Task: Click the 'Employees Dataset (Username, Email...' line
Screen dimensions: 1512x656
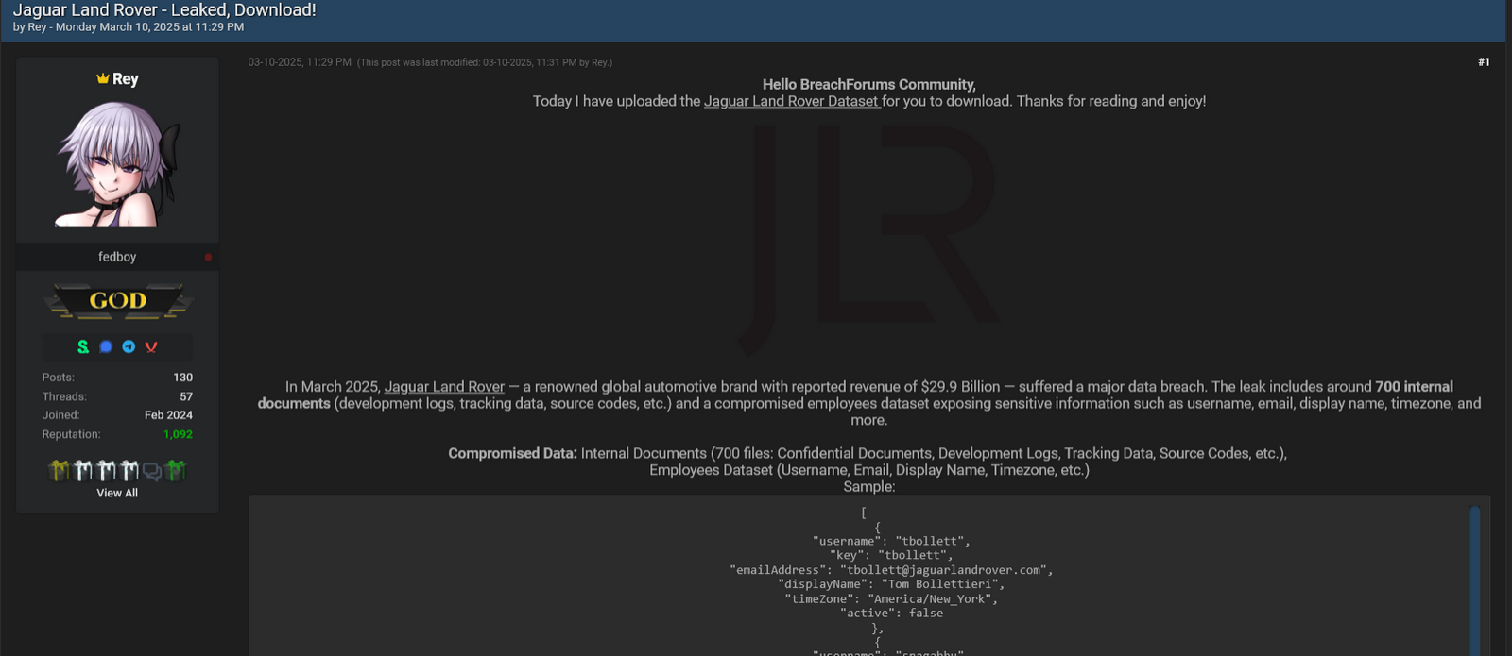Action: (x=869, y=470)
